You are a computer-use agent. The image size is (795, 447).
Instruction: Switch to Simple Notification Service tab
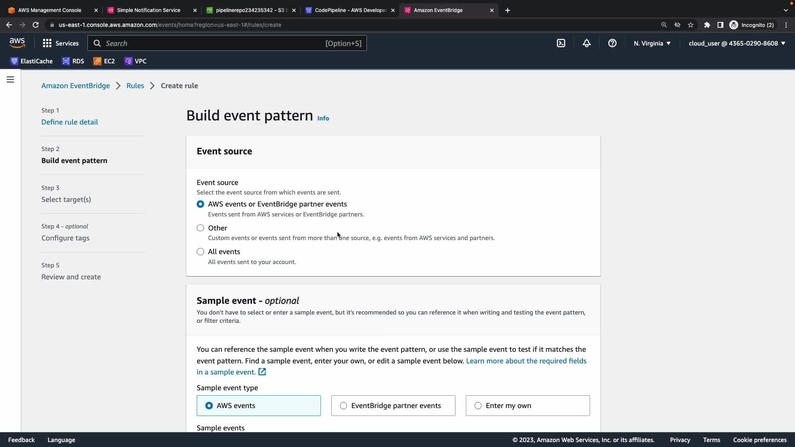[148, 10]
